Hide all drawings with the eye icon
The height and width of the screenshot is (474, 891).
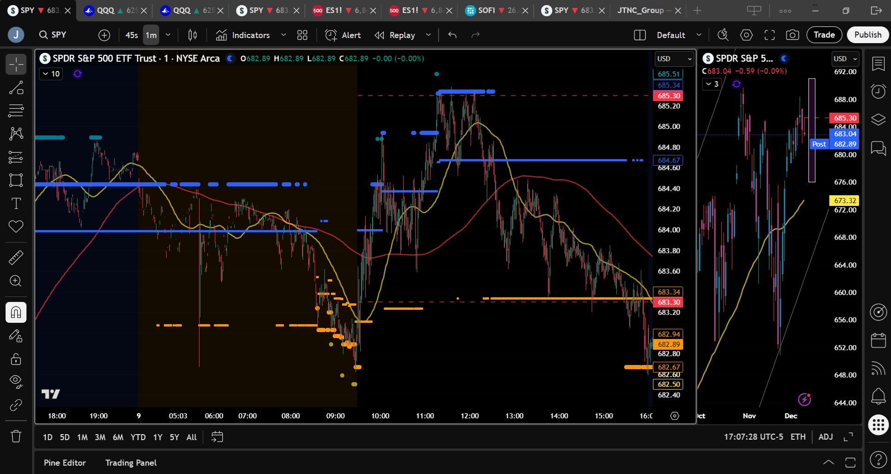tap(16, 382)
